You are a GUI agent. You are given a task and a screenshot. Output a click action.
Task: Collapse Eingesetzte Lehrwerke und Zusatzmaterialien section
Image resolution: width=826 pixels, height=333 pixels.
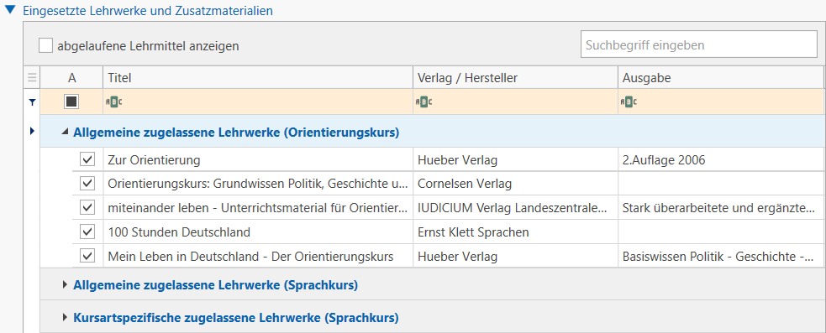[x=10, y=9]
